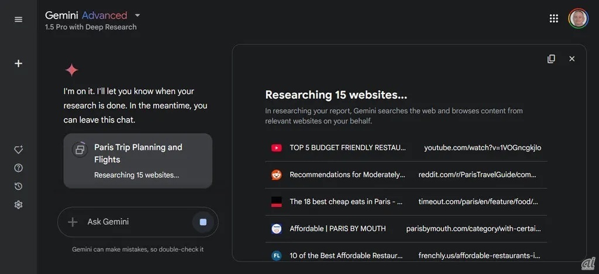Click the Google account profile avatar
The height and width of the screenshot is (274, 599).
click(578, 19)
